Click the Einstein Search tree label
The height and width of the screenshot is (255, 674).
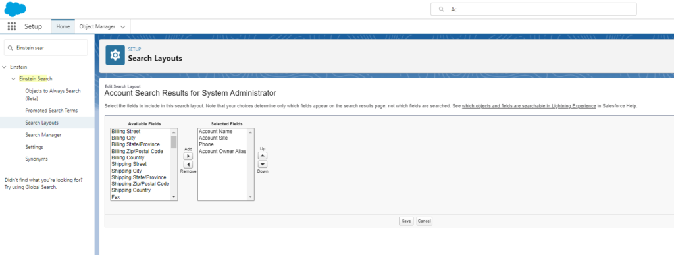click(36, 79)
